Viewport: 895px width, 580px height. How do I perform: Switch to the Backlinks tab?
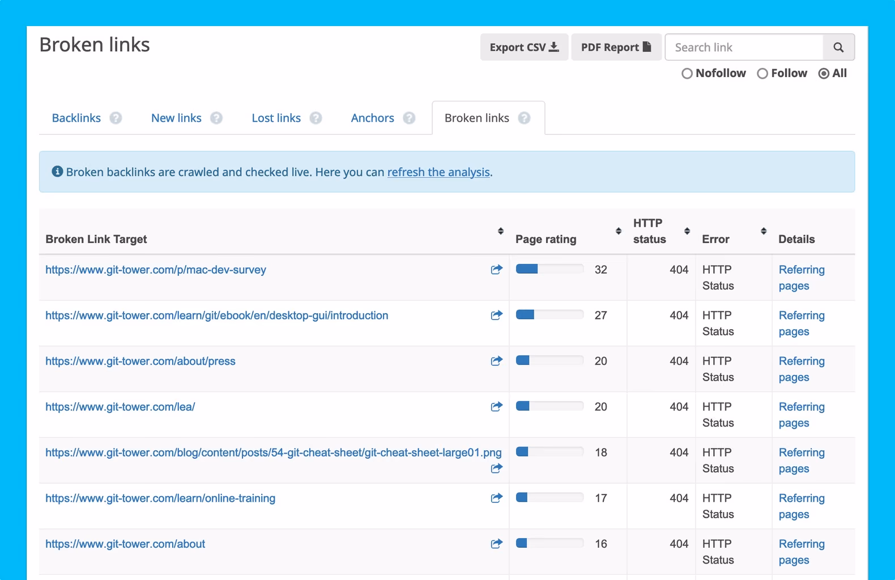click(76, 118)
